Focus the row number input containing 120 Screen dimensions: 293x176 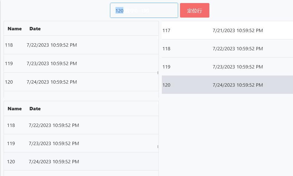tap(144, 11)
